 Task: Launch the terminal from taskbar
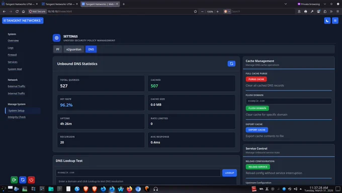(59, 189)
